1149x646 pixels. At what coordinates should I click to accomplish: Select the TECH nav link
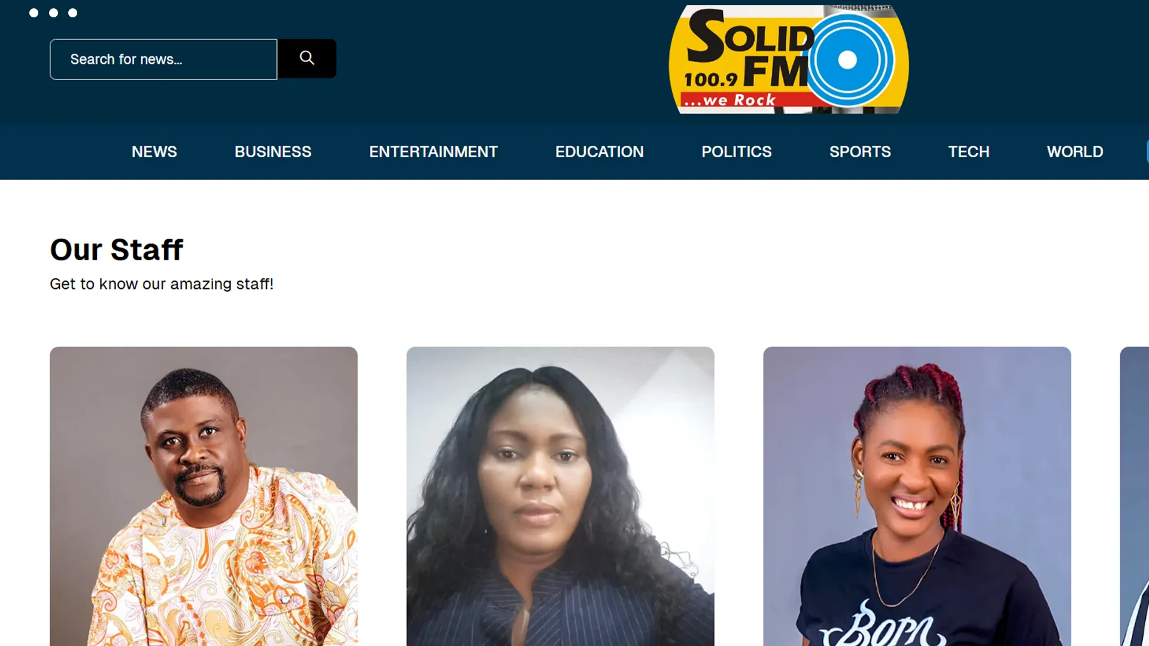point(969,152)
